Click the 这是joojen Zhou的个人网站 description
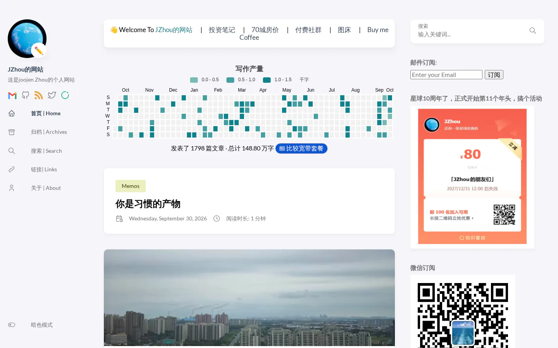This screenshot has height=348, width=558. pos(41,80)
